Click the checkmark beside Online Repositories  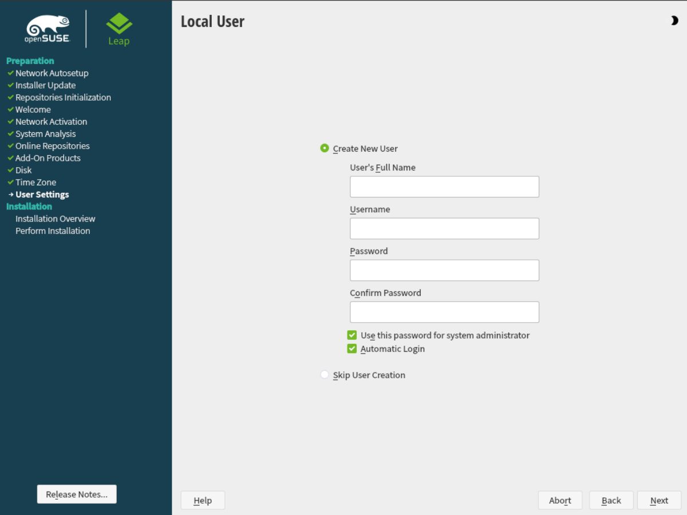point(10,146)
